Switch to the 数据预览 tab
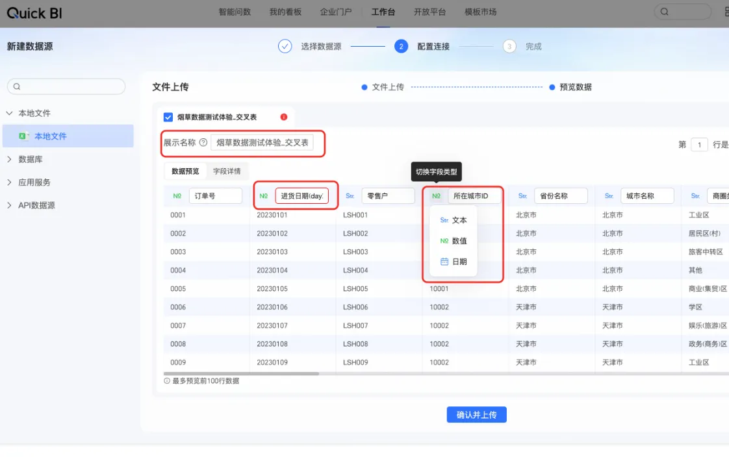This screenshot has height=459, width=729. click(186, 171)
